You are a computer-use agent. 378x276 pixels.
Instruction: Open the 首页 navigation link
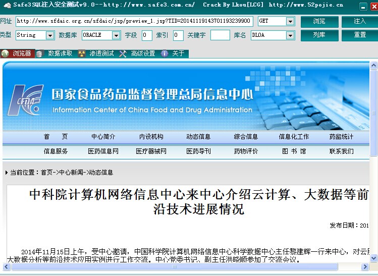point(56,137)
